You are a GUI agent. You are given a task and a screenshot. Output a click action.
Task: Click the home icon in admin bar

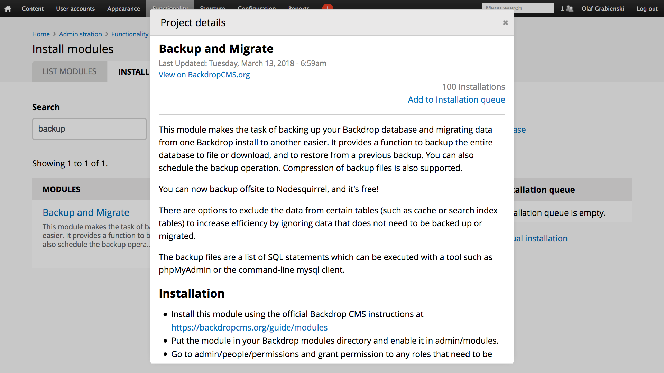8,9
